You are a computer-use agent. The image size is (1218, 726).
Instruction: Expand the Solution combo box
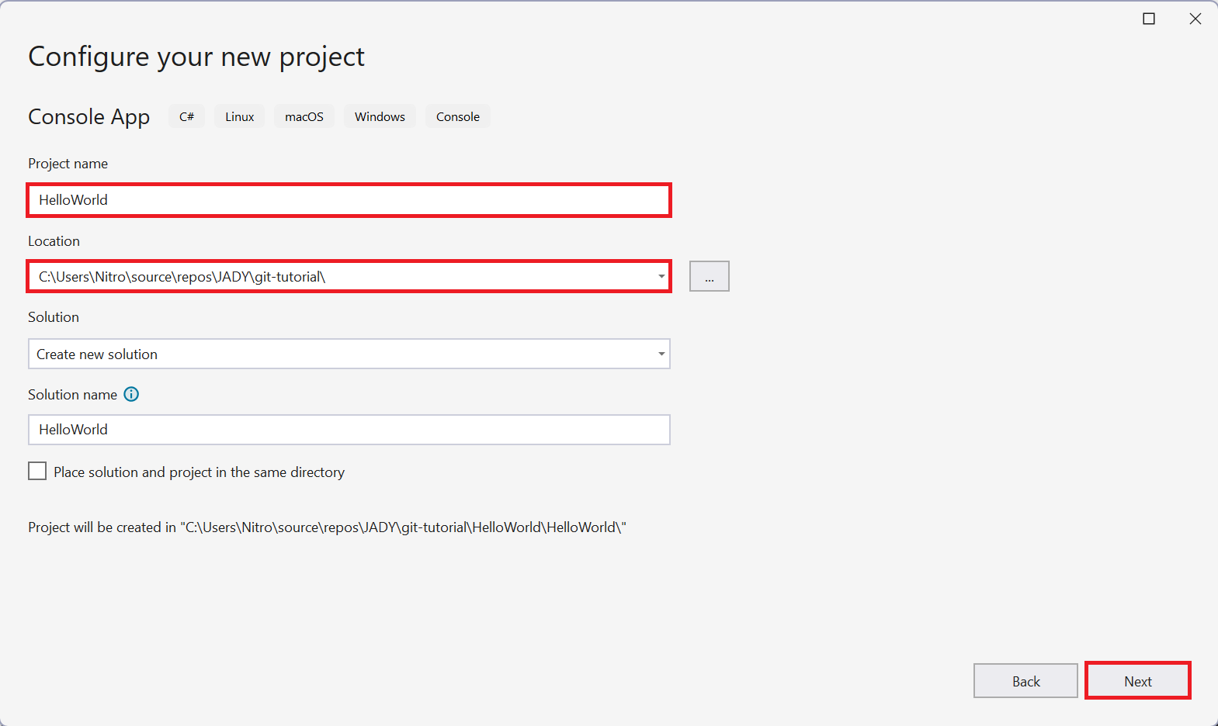tap(349, 354)
